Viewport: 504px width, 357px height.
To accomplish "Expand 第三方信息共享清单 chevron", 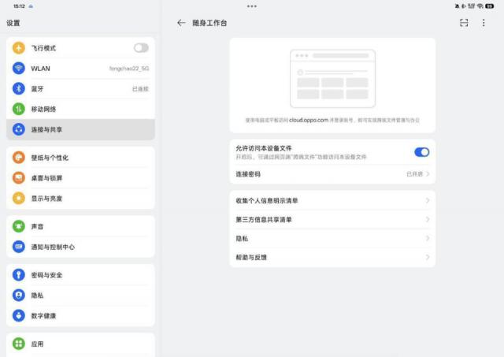I will pyautogui.click(x=428, y=219).
